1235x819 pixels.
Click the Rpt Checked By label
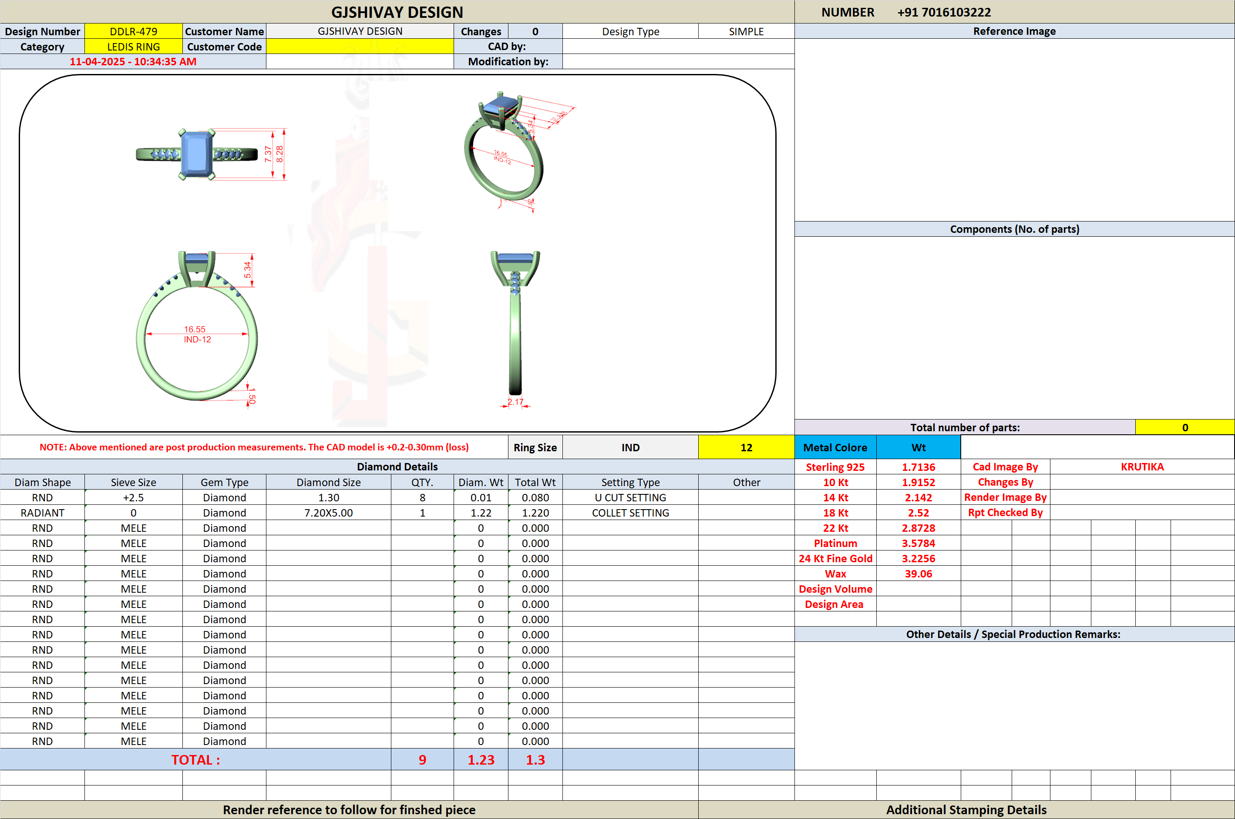1005,512
